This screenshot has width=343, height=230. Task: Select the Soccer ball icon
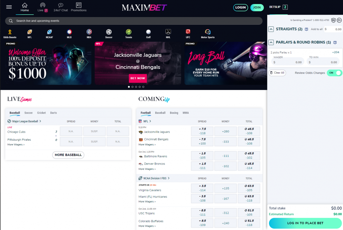109,32
